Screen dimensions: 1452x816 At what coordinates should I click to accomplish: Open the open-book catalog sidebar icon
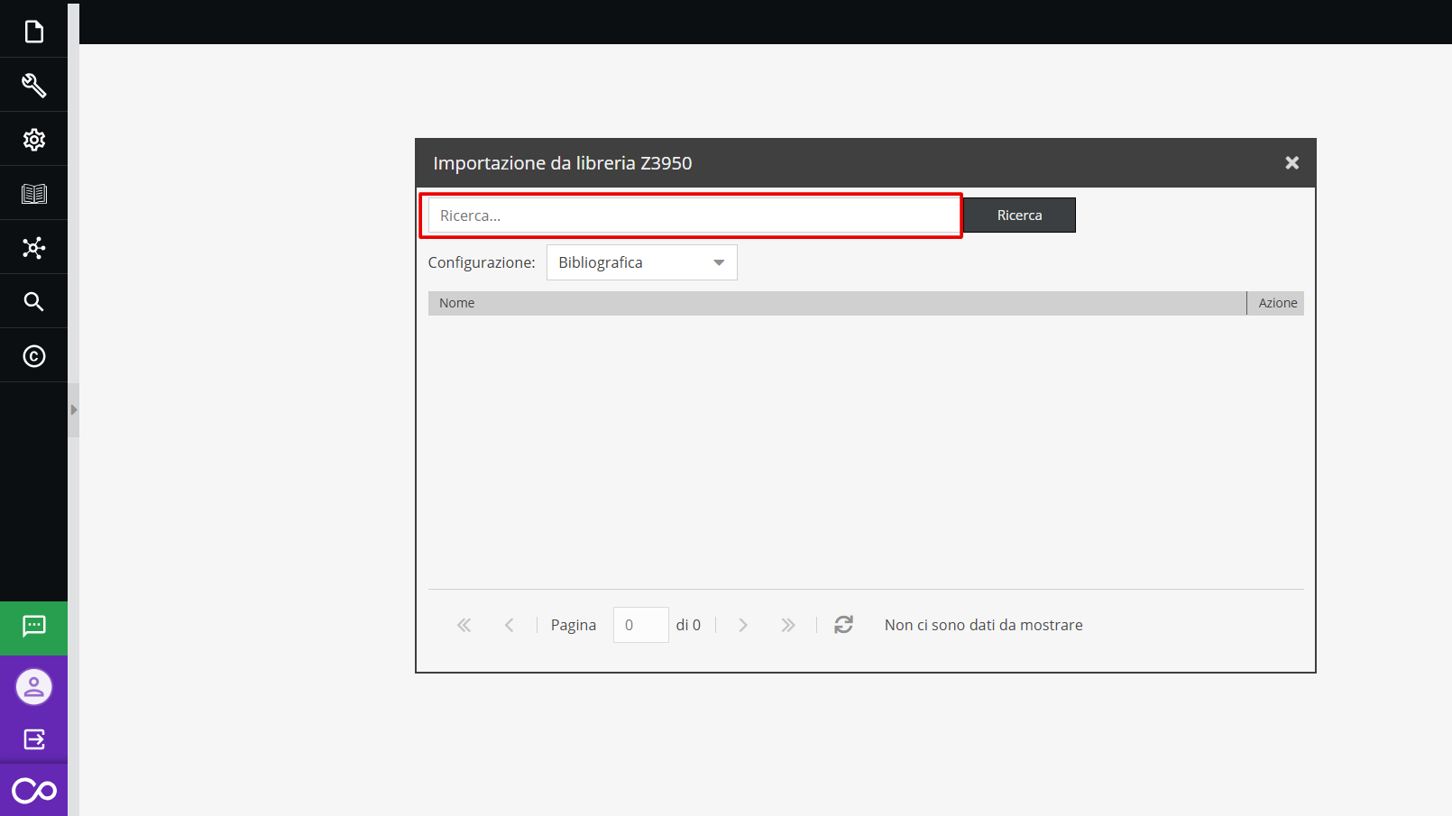(x=33, y=194)
